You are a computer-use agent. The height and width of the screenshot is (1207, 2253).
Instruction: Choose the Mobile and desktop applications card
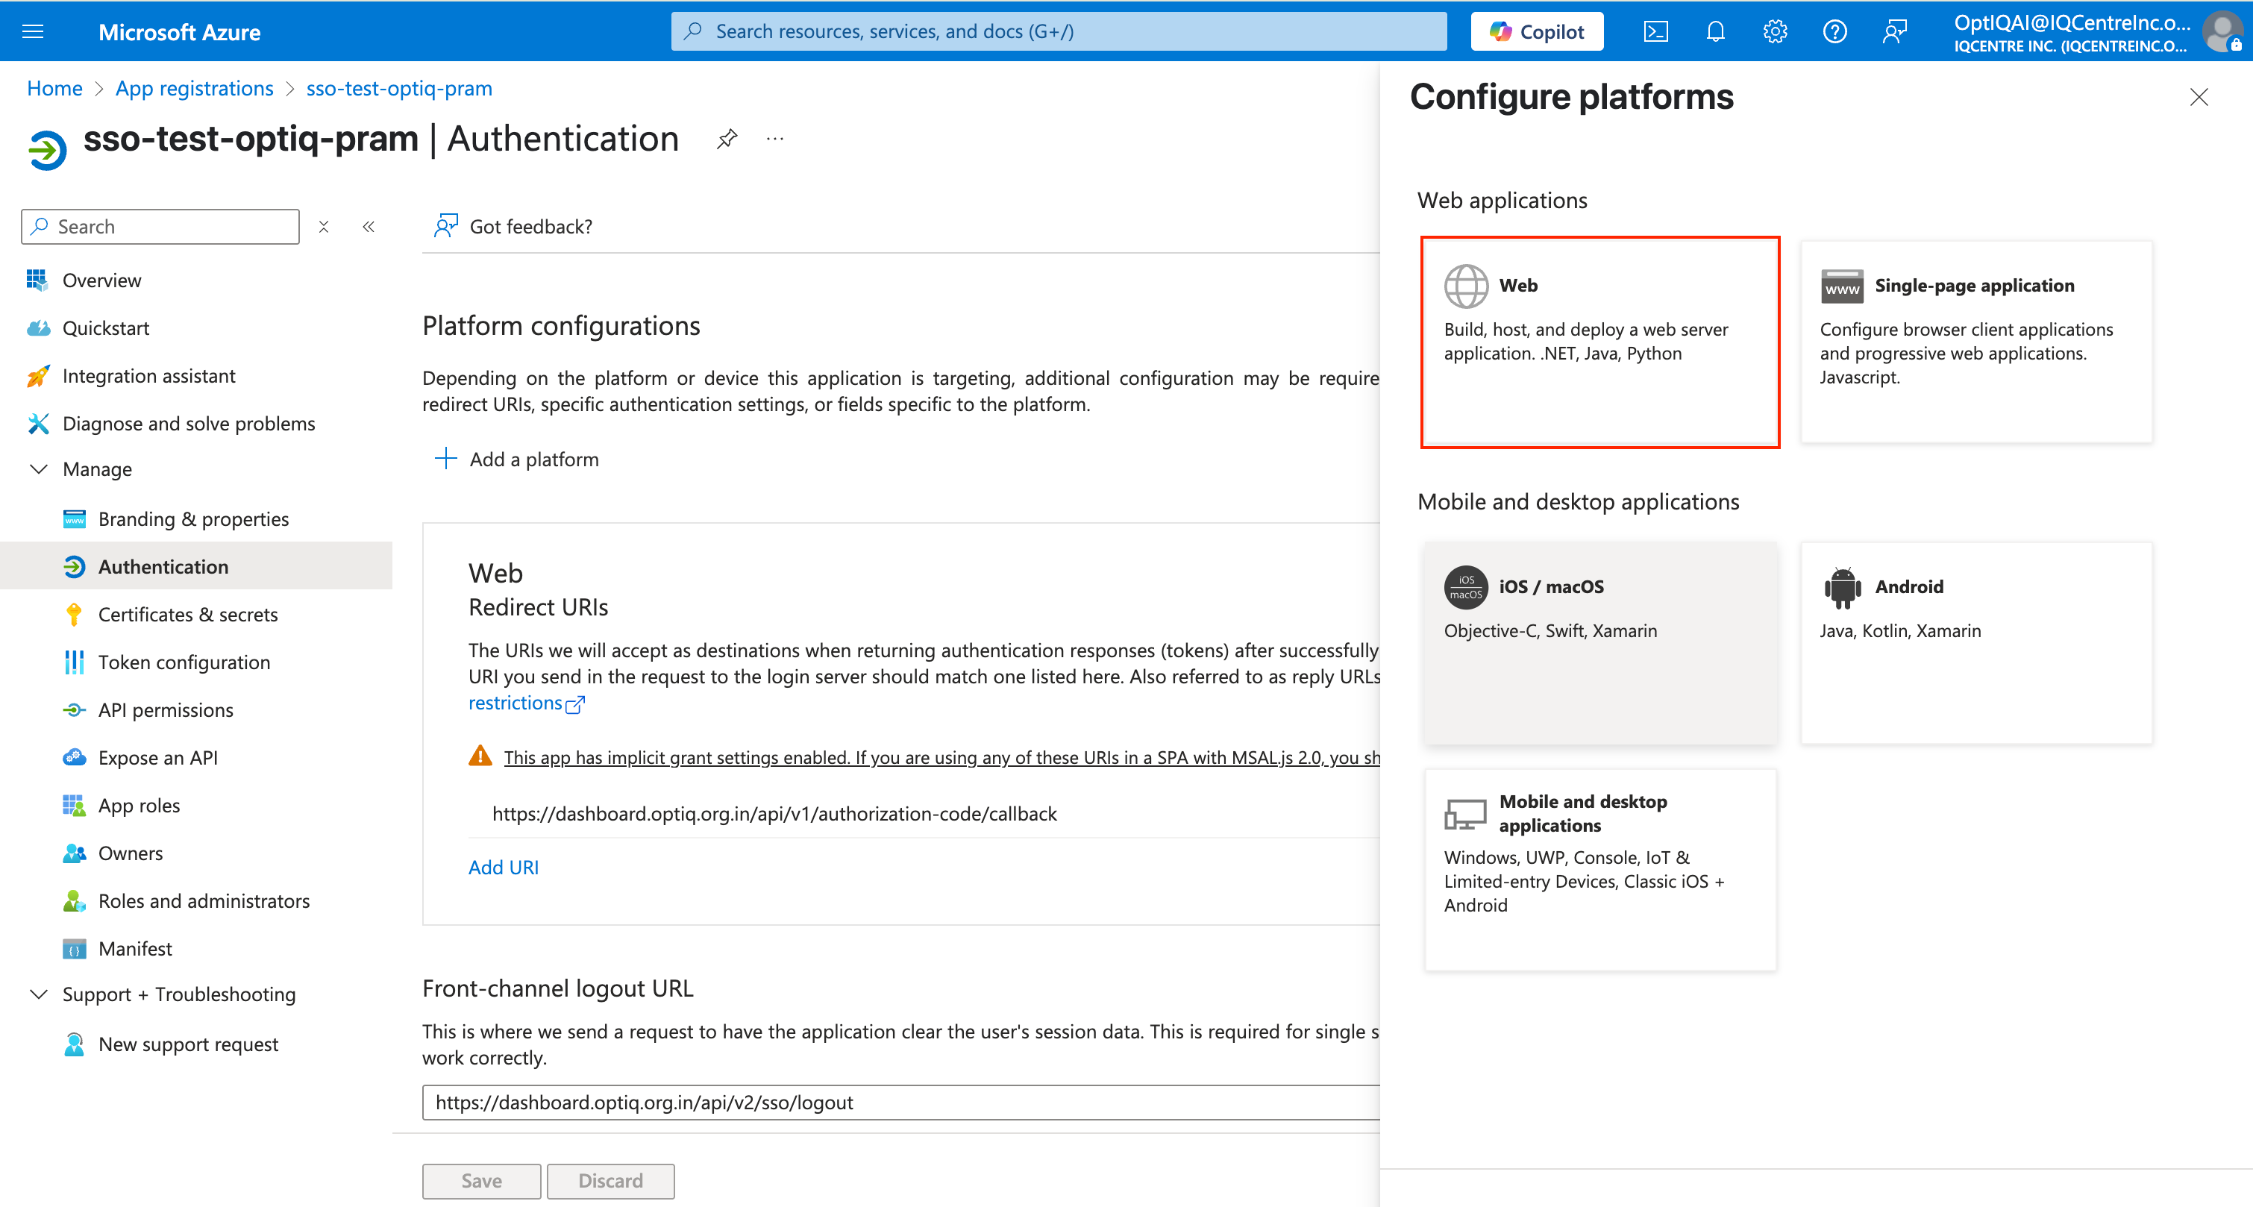[x=1599, y=869]
